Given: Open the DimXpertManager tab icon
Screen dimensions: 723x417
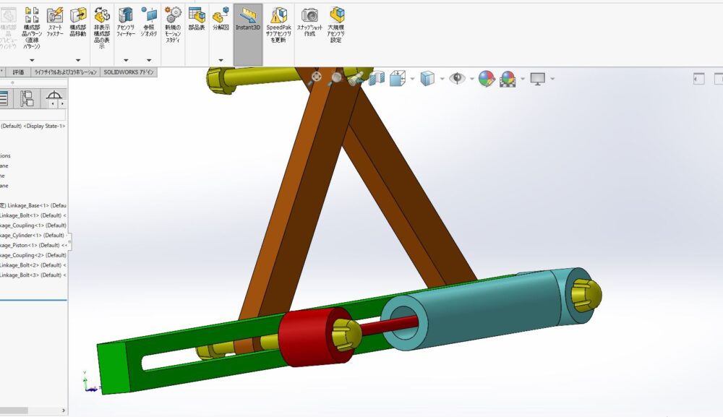Looking at the screenshot, I should [x=54, y=96].
